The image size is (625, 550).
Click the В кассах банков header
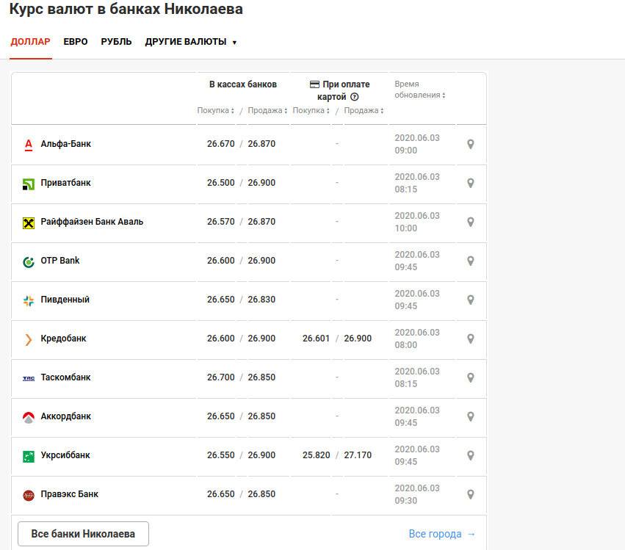[x=243, y=84]
